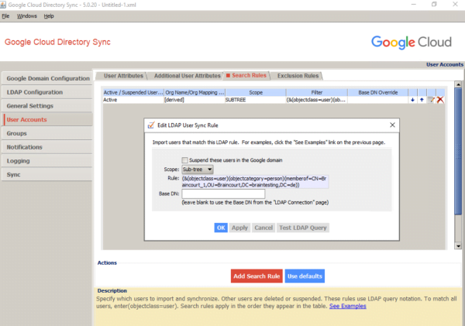Edit the Active search rule

tap(431, 100)
